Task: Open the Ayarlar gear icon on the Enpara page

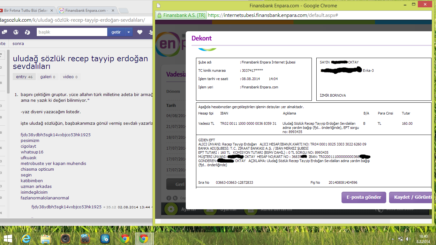Action: tap(171, 209)
